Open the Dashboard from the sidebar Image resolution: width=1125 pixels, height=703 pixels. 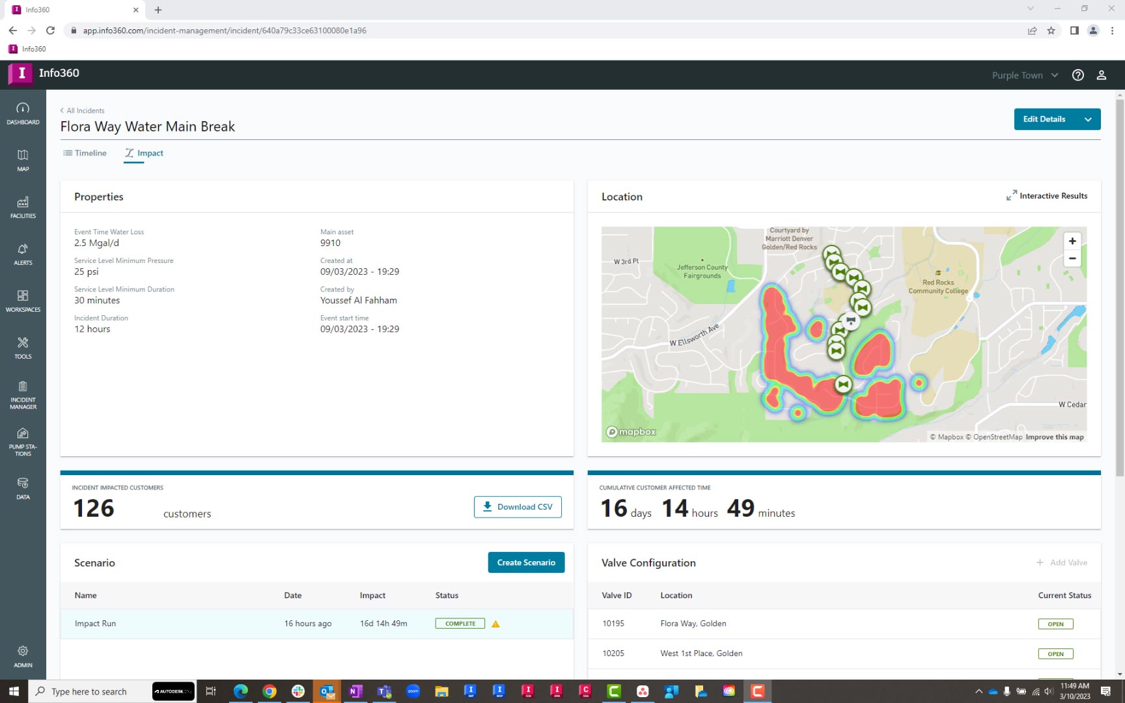(23, 113)
